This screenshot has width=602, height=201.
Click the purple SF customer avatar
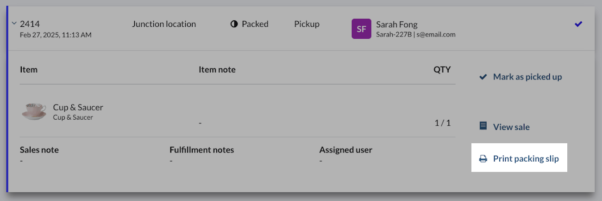coord(361,29)
